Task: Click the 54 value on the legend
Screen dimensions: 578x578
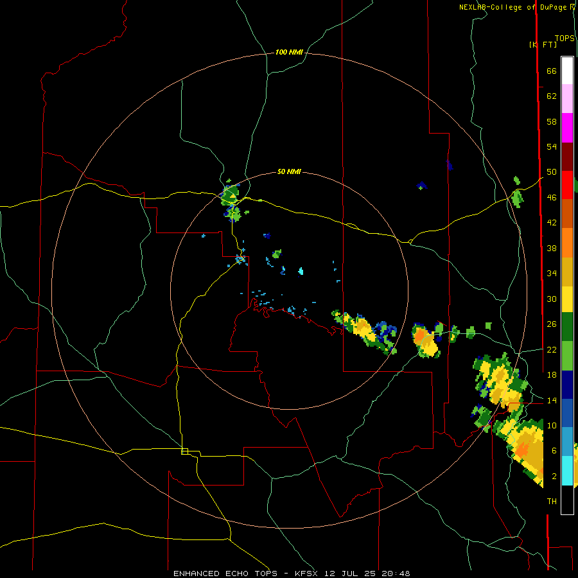Action: (552, 146)
